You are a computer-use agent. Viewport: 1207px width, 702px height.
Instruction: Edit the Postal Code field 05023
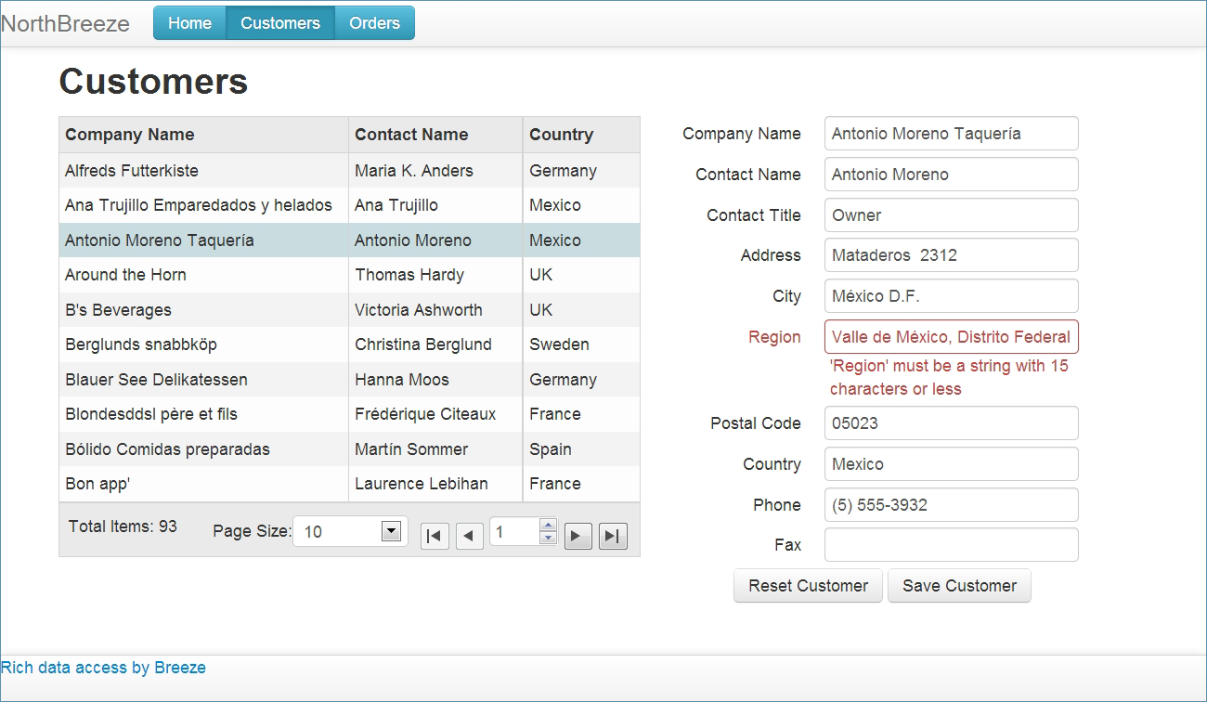coord(951,422)
